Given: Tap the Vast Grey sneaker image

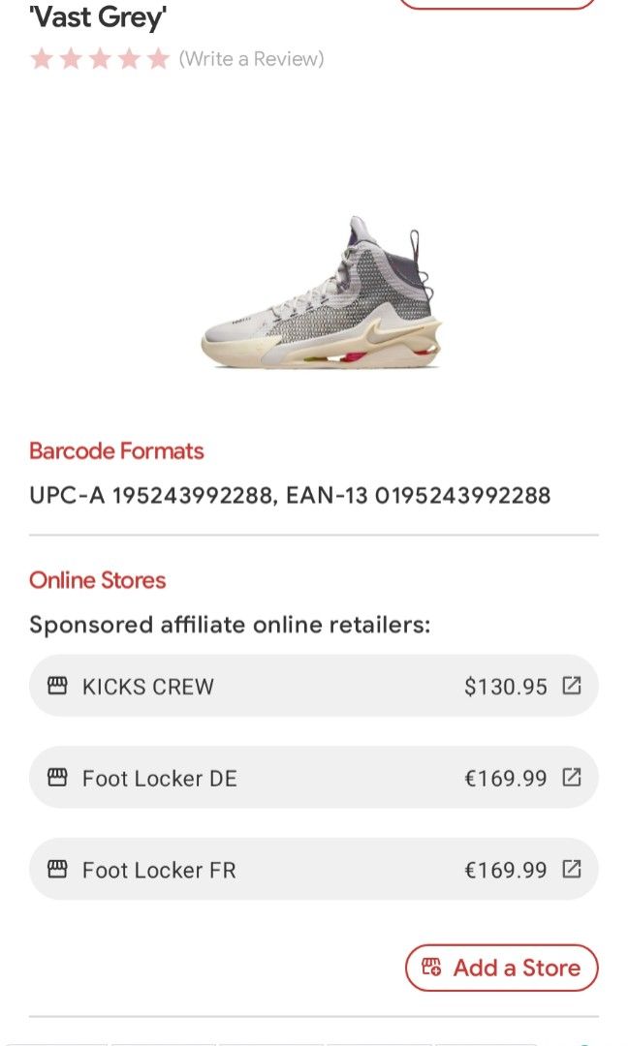Looking at the screenshot, I should point(322,292).
